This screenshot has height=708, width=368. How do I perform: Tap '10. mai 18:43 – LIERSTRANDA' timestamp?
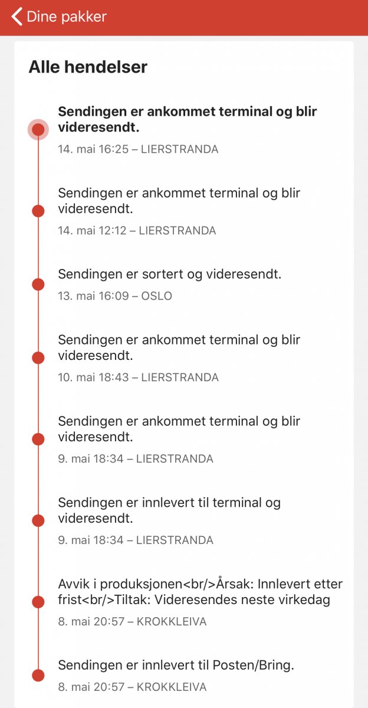pos(138,378)
